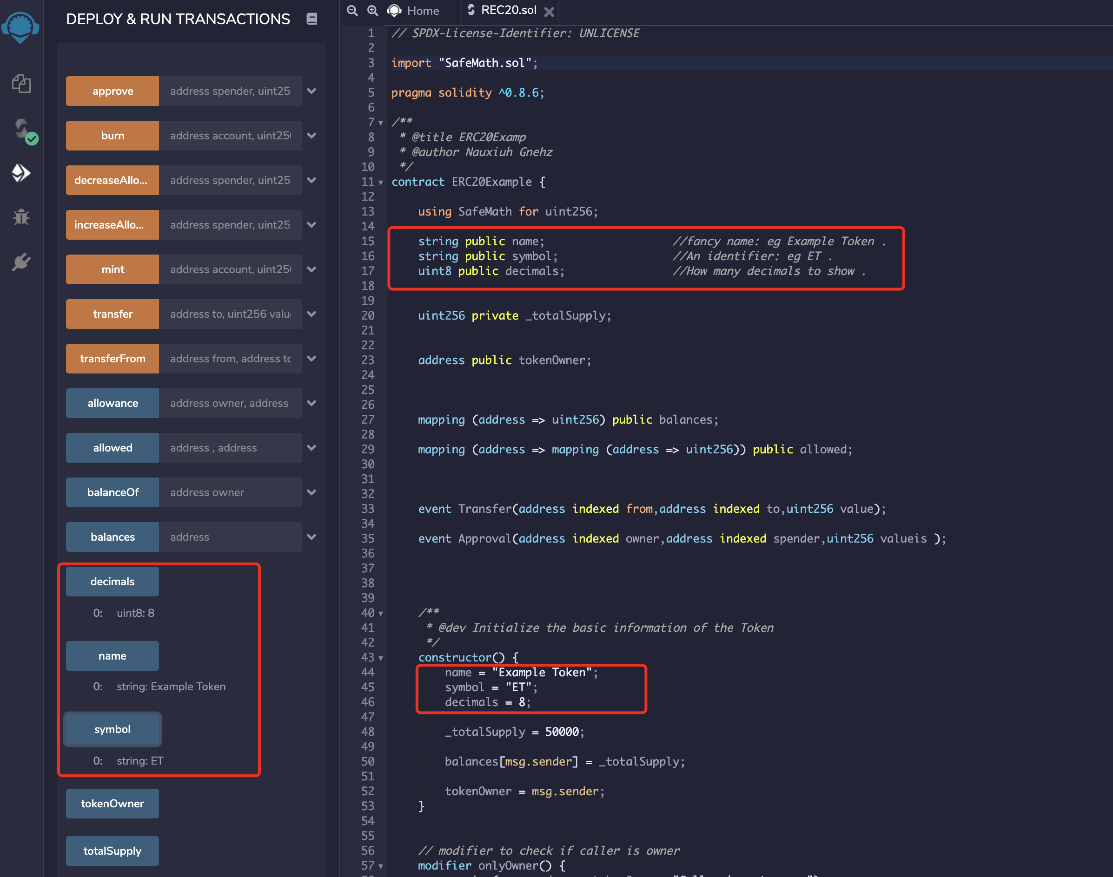Expand the approve function parameters
The height and width of the screenshot is (877, 1113).
coord(311,91)
